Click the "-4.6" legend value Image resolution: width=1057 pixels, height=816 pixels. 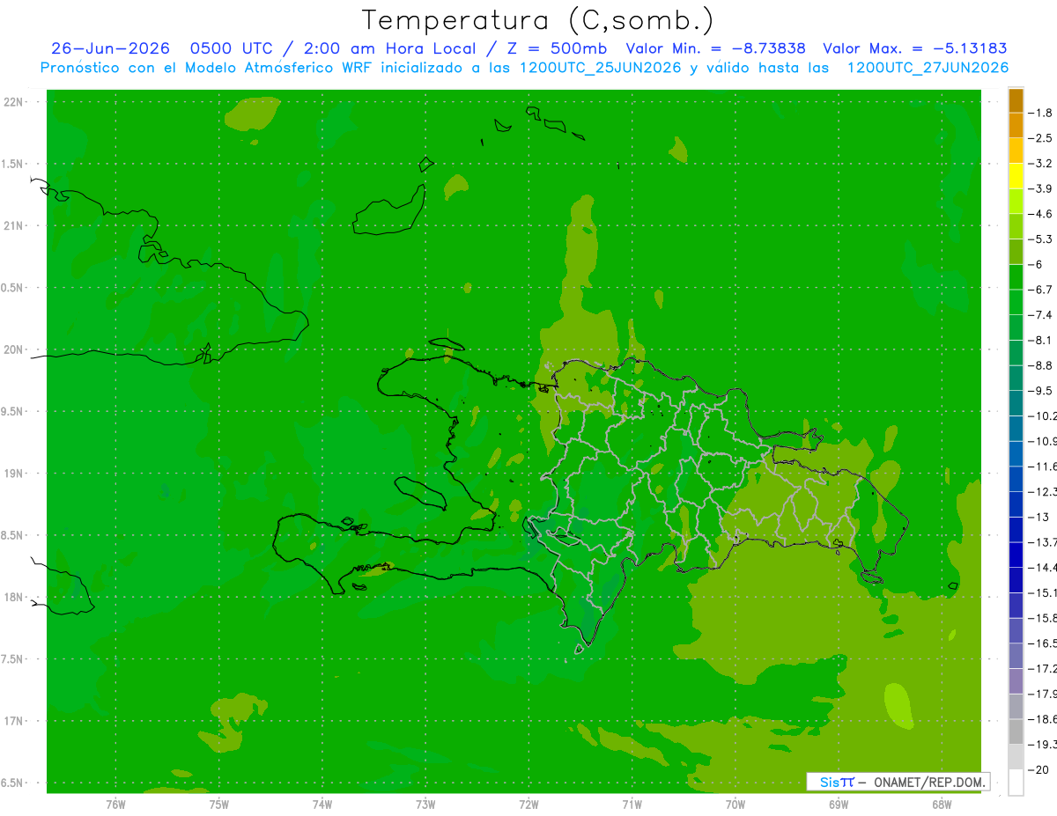(x=1040, y=214)
